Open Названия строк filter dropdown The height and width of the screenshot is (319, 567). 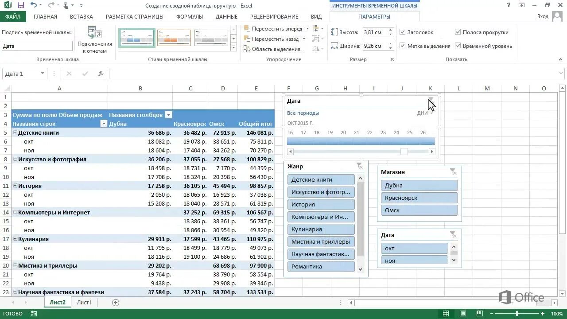coord(104,124)
